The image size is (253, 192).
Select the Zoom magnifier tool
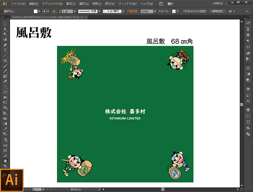click(x=5, y=166)
